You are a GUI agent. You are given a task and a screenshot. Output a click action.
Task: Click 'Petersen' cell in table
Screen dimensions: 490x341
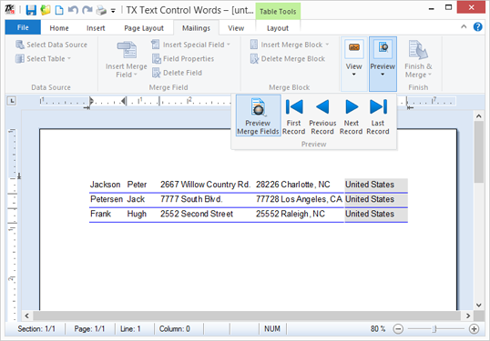[107, 199]
